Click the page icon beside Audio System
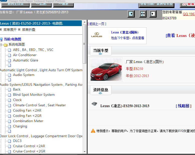The width and height of the screenshot is (195, 155). [x=10, y=75]
